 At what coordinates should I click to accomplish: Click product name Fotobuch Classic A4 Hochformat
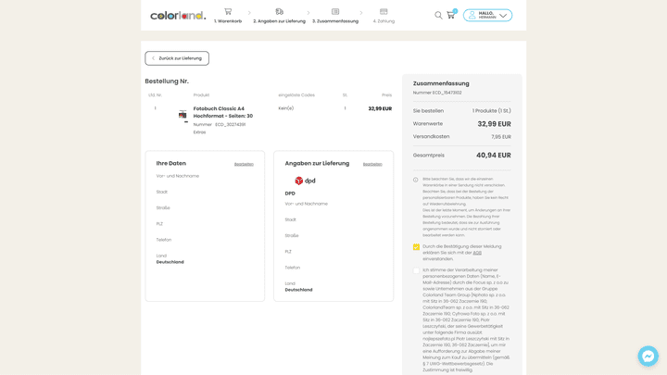pyautogui.click(x=223, y=112)
